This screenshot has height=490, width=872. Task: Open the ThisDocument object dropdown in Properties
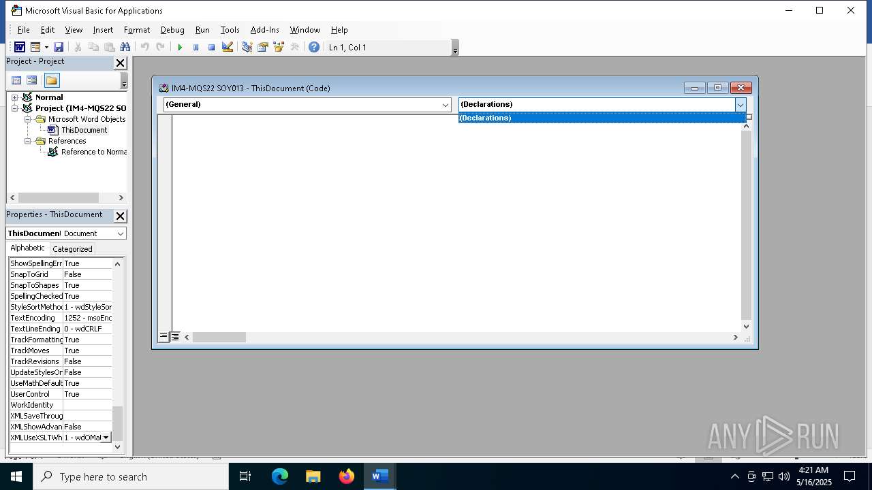click(120, 233)
